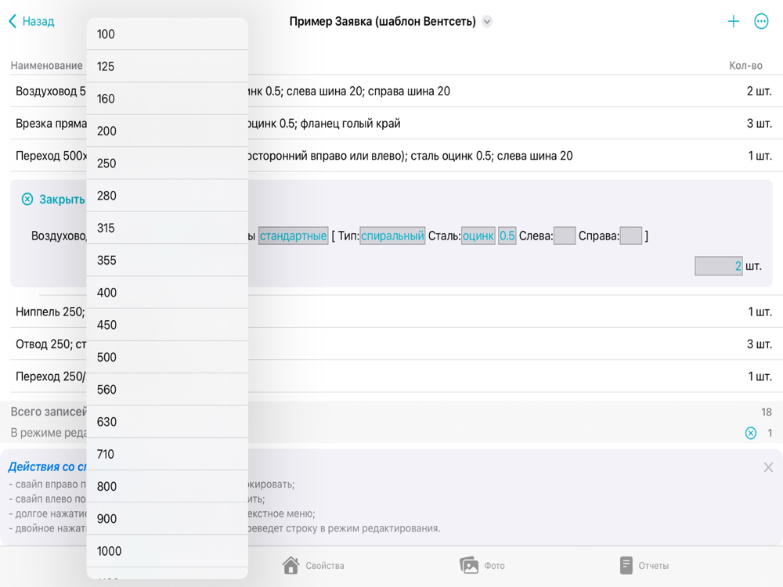Image resolution: width=783 pixels, height=587 pixels.
Task: Click the Наименование column header
Action: click(46, 66)
